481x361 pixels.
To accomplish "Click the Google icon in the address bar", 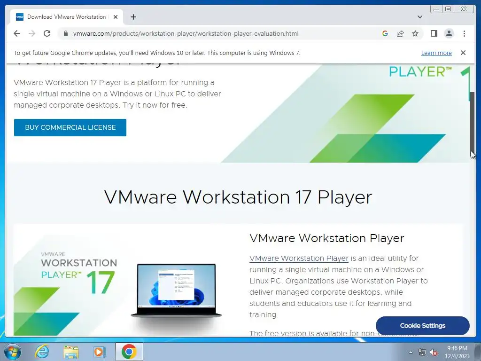I will [x=385, y=33].
